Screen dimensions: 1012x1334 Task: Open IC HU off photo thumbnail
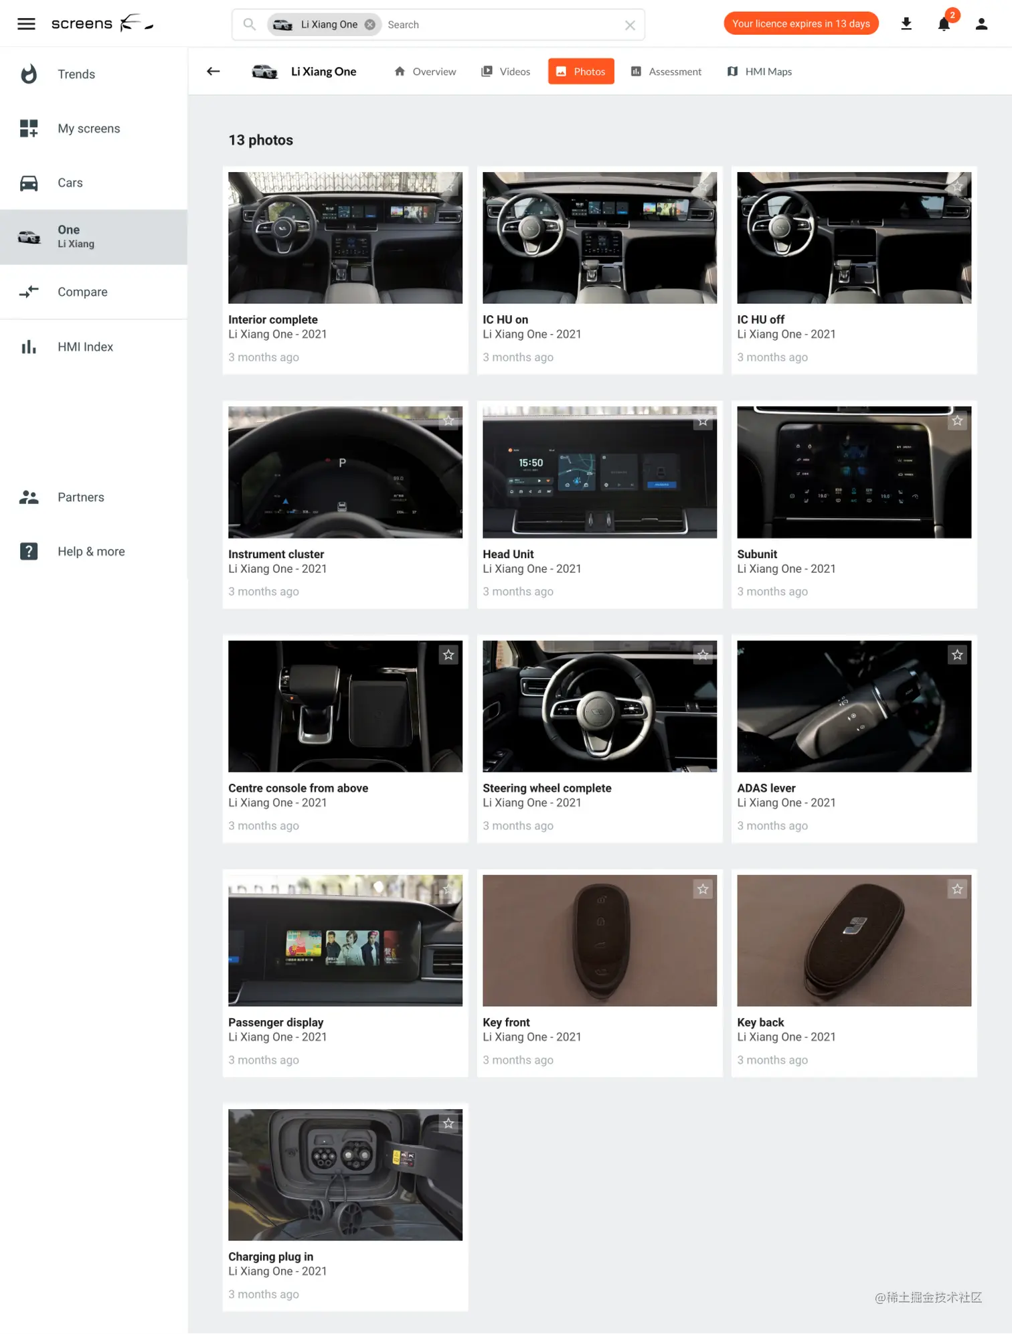point(854,238)
